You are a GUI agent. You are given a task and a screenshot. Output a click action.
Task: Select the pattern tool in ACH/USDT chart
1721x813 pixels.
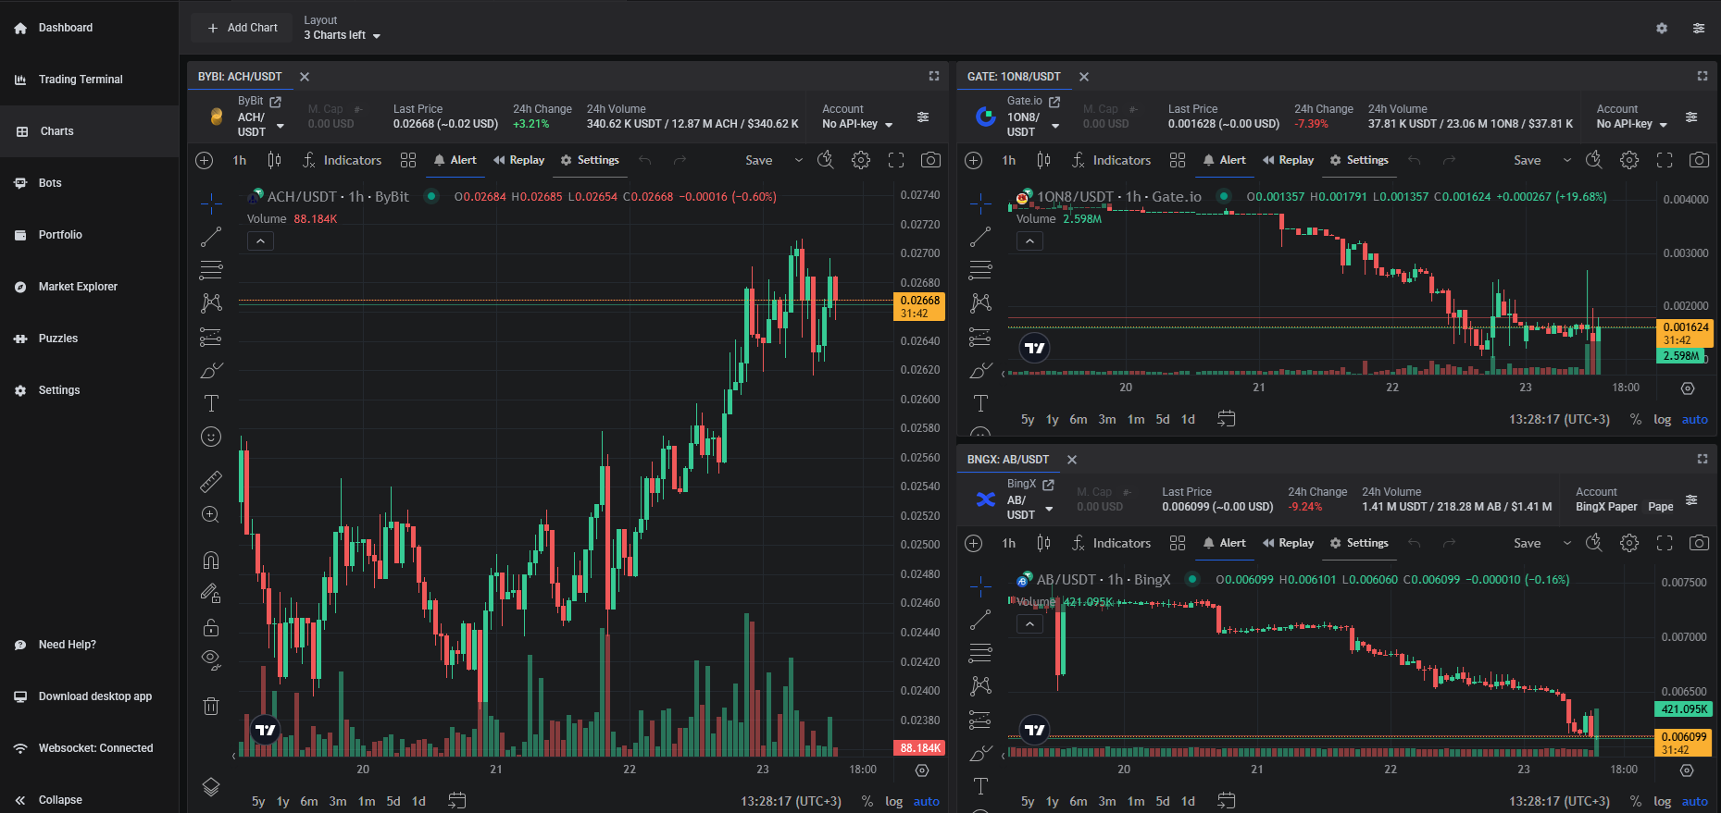[x=211, y=303]
